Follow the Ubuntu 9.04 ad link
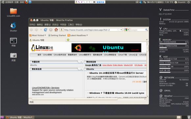The height and width of the screenshot is (119, 191). coord(128,65)
